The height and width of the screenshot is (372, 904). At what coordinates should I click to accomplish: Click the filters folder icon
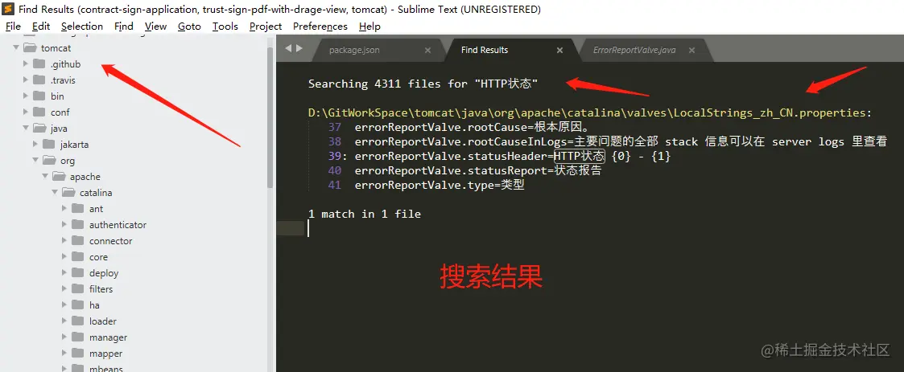pyautogui.click(x=78, y=289)
